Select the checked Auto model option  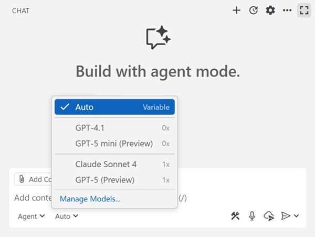(x=114, y=107)
